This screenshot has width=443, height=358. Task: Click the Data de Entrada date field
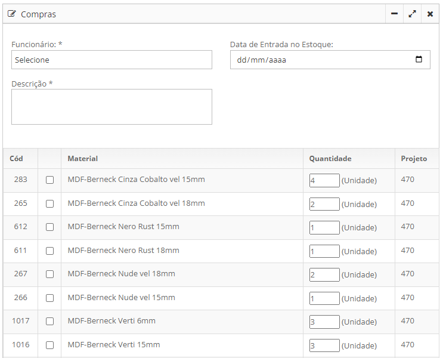tap(322, 60)
